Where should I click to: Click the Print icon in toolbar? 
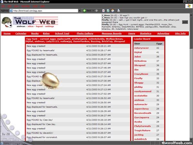point(119,11)
